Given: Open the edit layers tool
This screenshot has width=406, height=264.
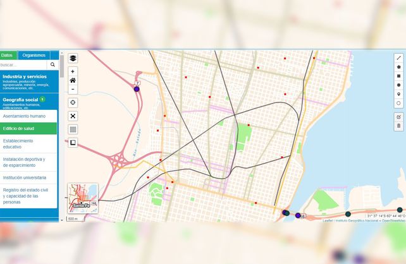Looking at the screenshot, I should coord(399,117).
